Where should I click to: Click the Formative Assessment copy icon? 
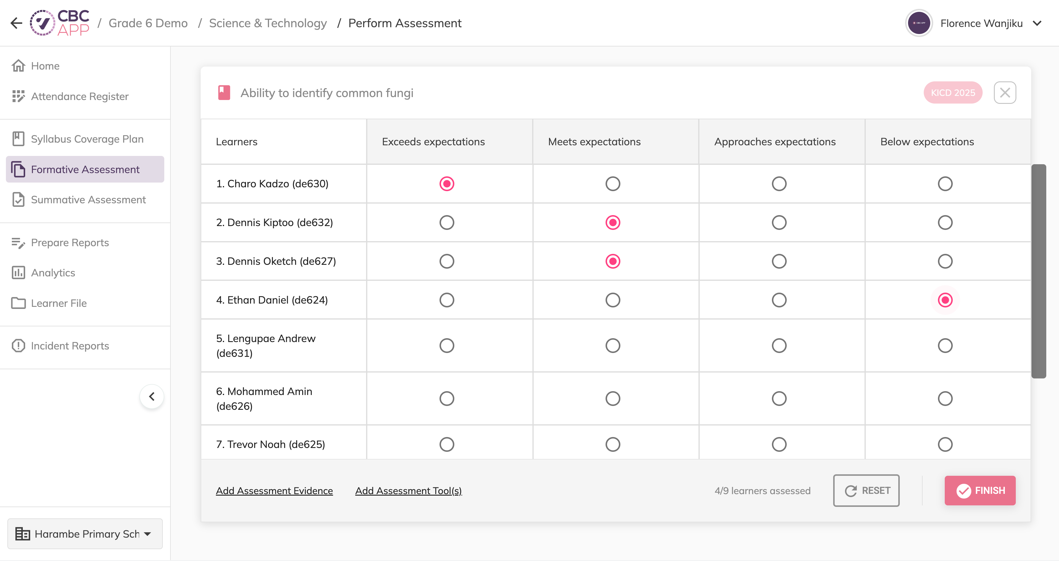[x=19, y=169]
